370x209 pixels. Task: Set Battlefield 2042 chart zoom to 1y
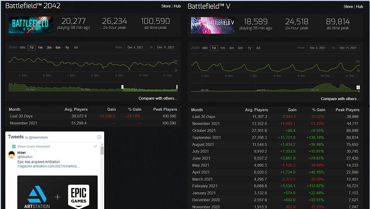[x=67, y=47]
